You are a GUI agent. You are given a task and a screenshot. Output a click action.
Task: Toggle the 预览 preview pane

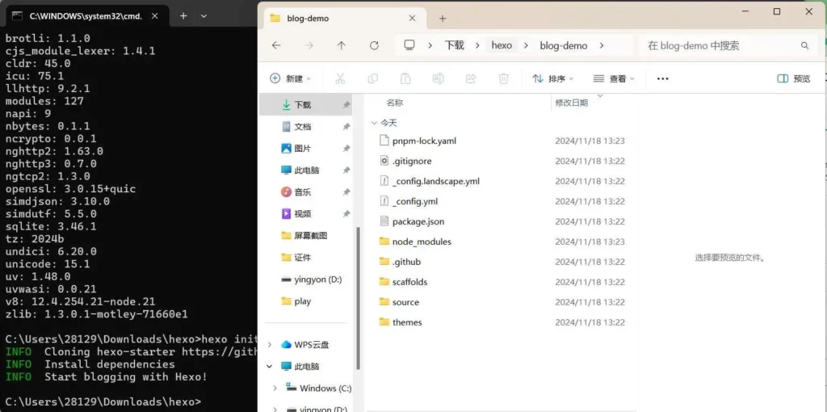793,78
